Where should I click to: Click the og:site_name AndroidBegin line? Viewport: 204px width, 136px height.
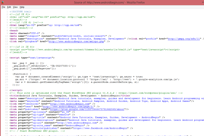tap(49, 126)
